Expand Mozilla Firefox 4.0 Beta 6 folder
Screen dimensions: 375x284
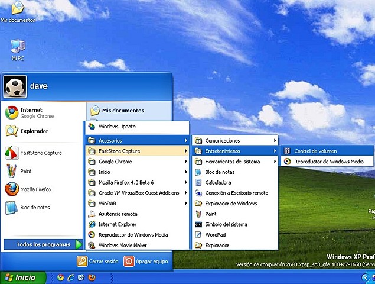[x=137, y=183]
